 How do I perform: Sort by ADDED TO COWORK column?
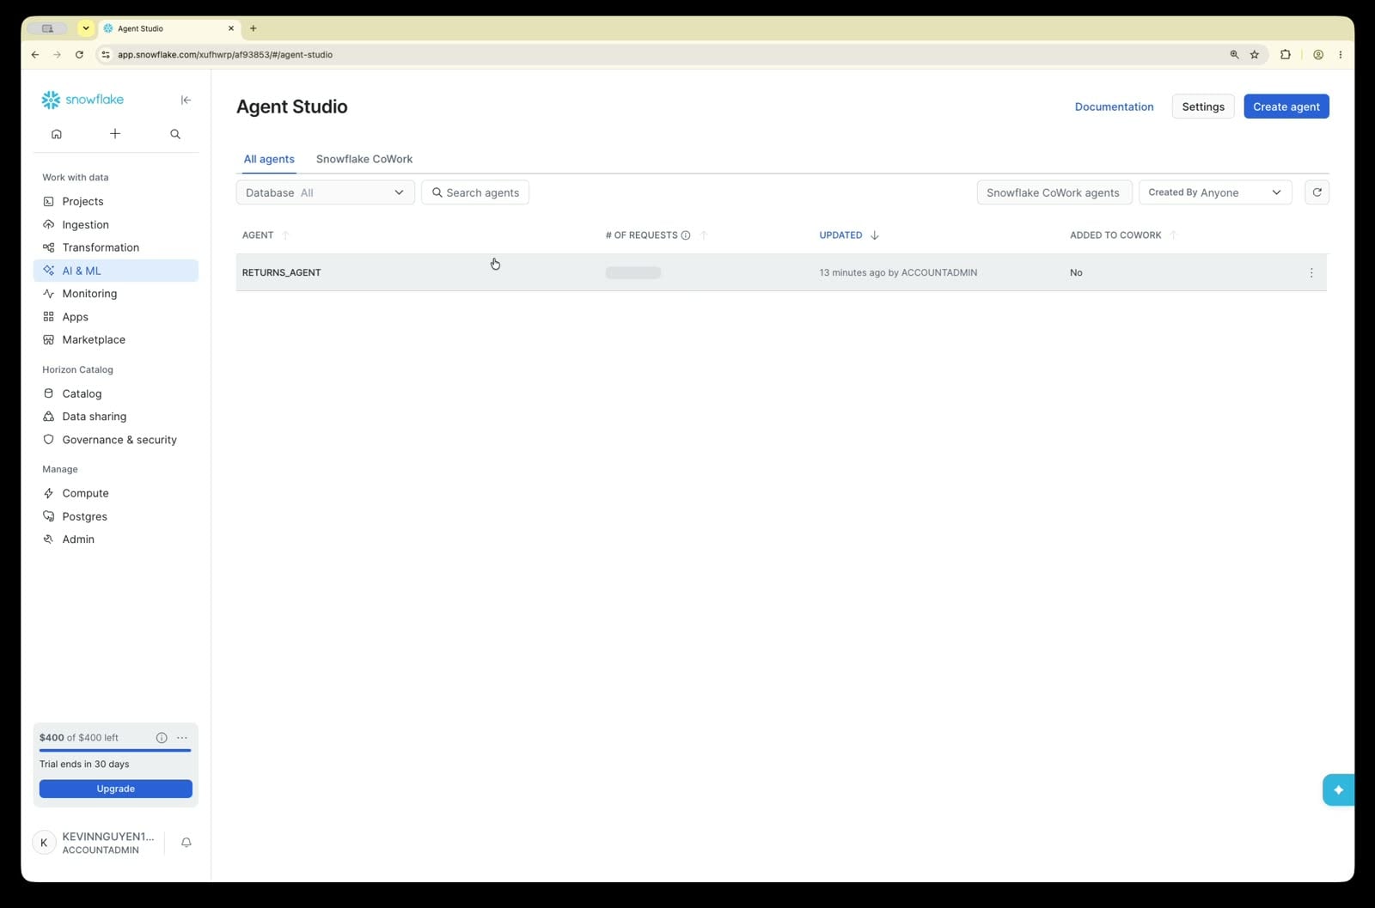tap(1122, 235)
